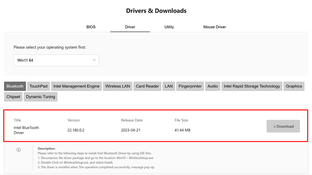The image size is (312, 175).
Task: Expand the Win11 64 operating system dropdown
Action: pyautogui.click(x=56, y=60)
